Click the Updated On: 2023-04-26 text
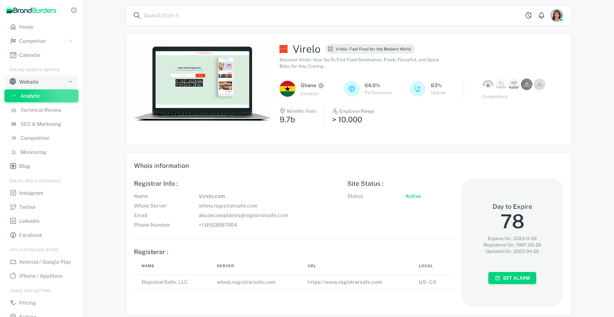This screenshot has width=614, height=317. pyautogui.click(x=512, y=251)
